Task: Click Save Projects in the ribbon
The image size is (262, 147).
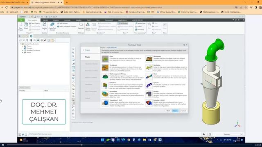Action: click(x=34, y=23)
